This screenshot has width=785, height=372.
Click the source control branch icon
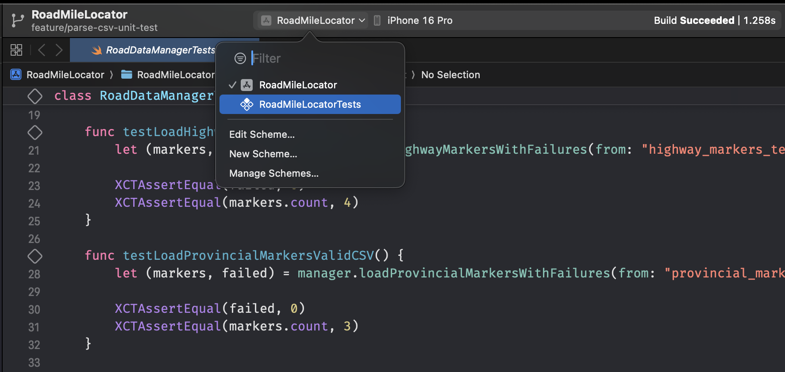(x=17, y=20)
